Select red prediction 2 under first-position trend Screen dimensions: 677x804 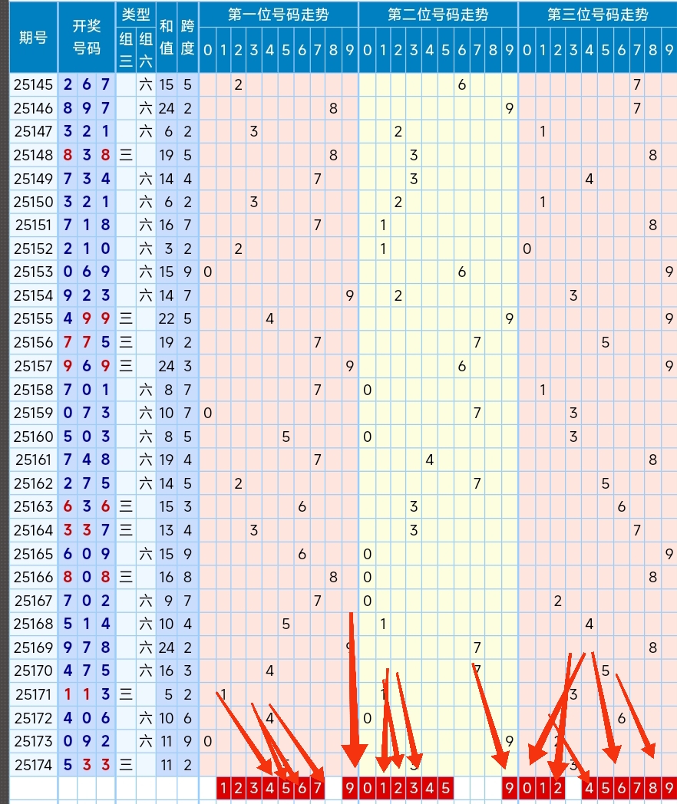coord(239,788)
